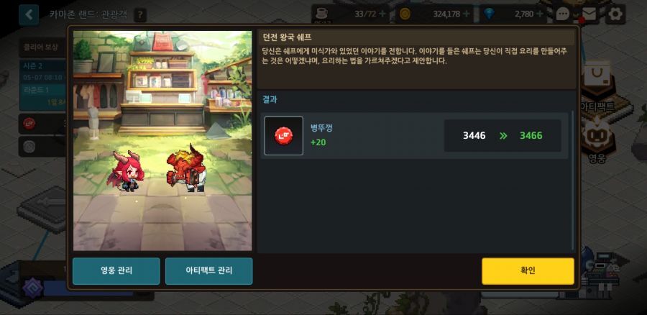
Task: Select the 영웅 hero side menu icon
Action: pyautogui.click(x=598, y=140)
